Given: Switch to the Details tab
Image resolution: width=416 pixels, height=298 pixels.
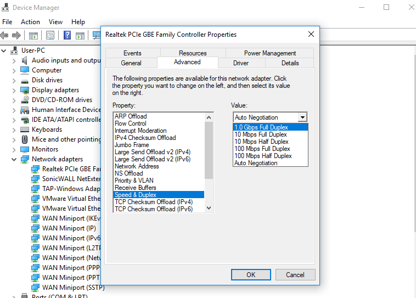Looking at the screenshot, I should point(290,63).
